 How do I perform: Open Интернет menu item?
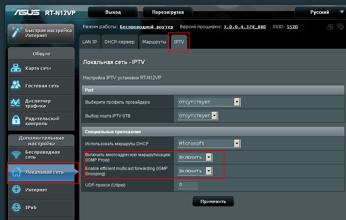[41, 190]
